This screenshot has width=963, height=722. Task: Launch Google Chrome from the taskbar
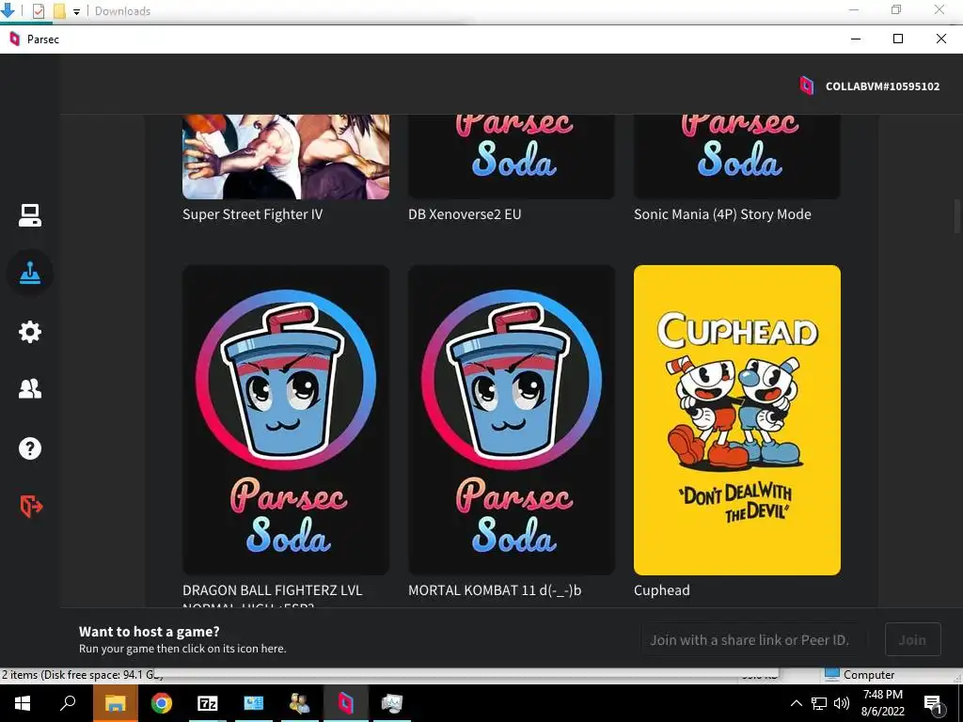tap(162, 703)
